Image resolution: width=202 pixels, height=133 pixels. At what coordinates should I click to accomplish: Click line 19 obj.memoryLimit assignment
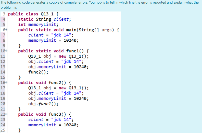pos(58,99)
